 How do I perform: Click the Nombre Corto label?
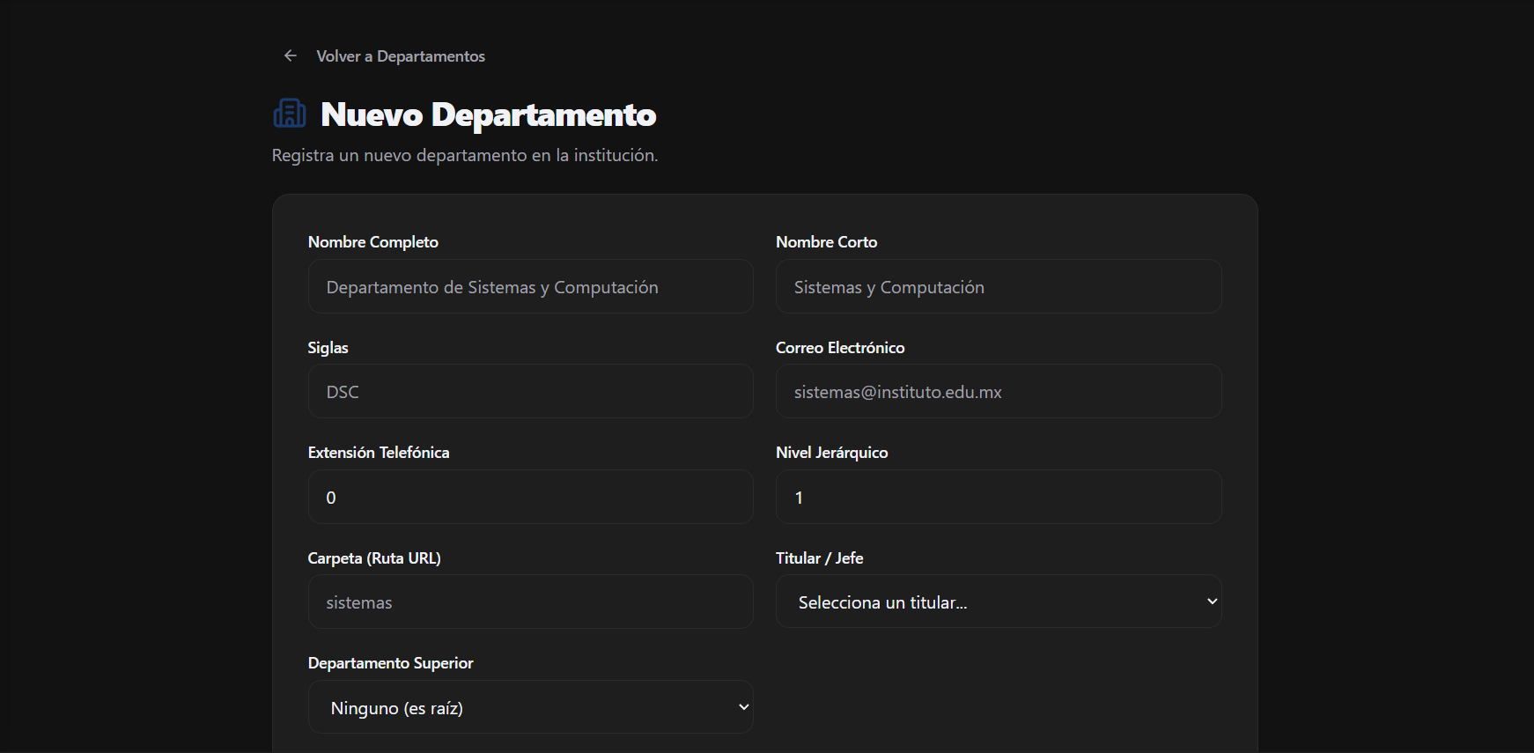pos(826,242)
